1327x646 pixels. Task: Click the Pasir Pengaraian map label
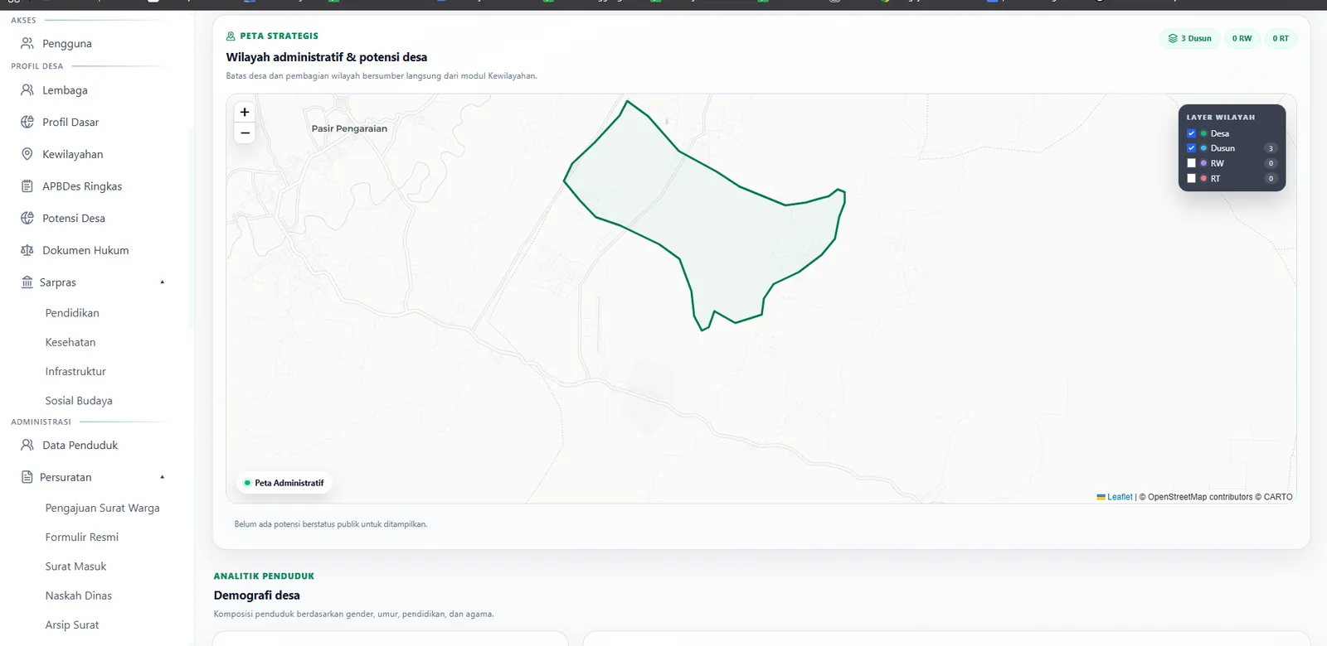pos(349,128)
